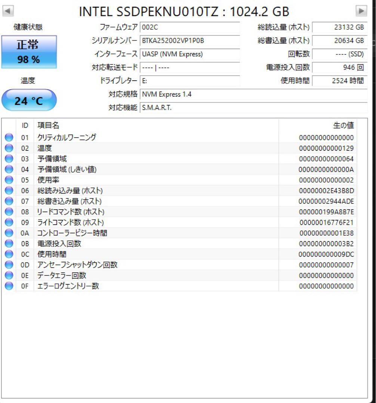Click the 生の値 column header
The height and width of the screenshot is (403, 376).
pos(345,125)
